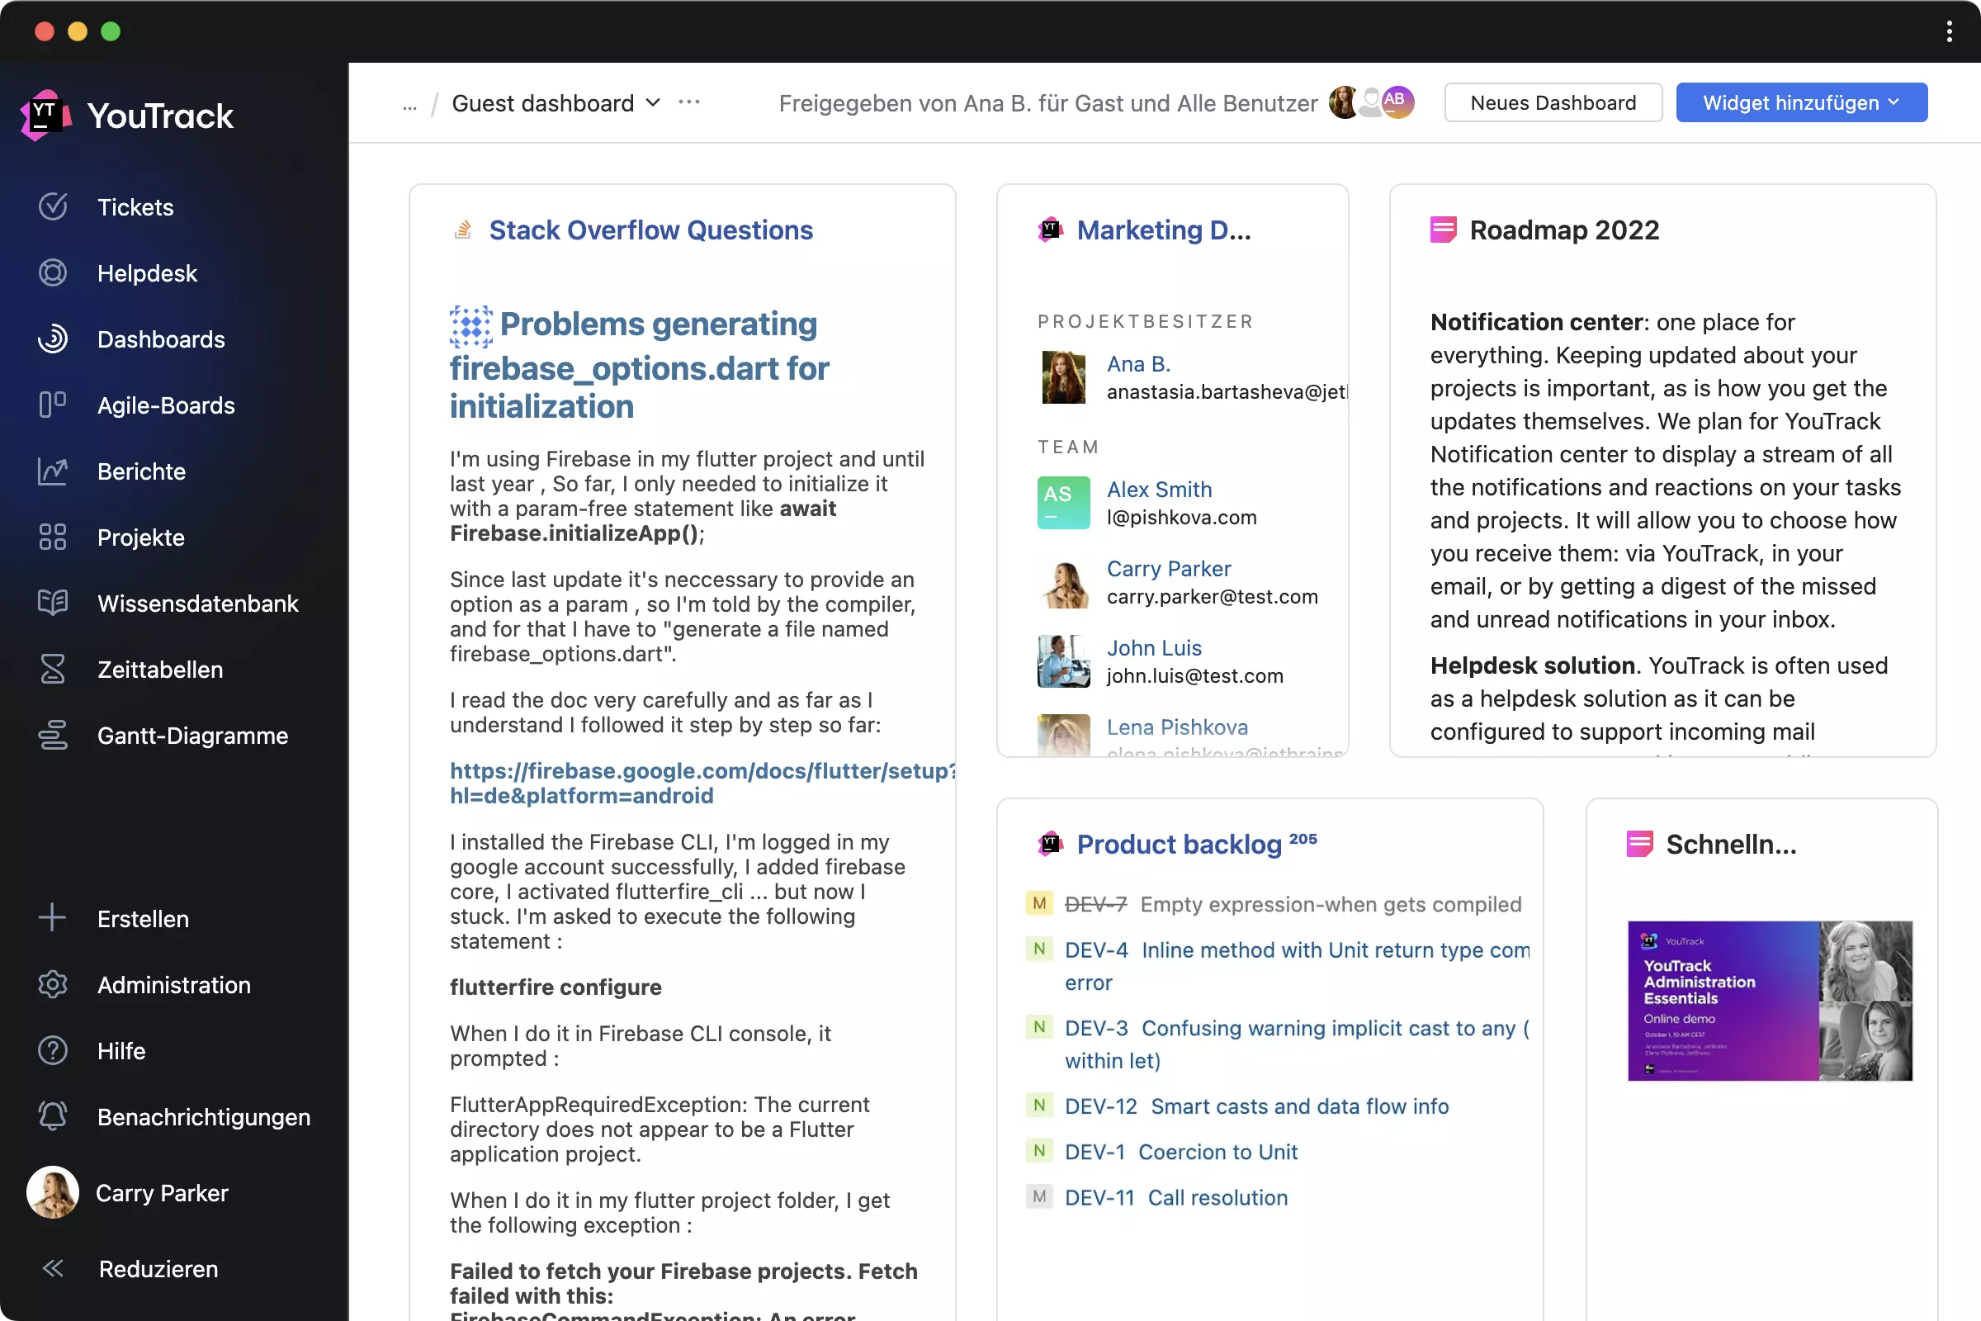Viewport: 1981px width, 1321px height.
Task: Open Zeittabellen section
Action: 161,670
